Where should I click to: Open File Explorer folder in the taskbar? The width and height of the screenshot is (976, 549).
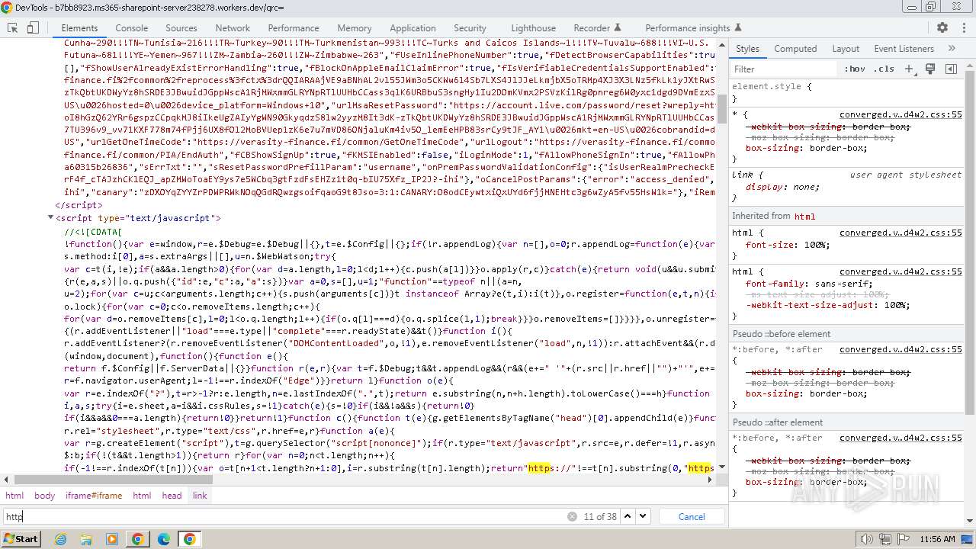pyautogui.click(x=87, y=539)
